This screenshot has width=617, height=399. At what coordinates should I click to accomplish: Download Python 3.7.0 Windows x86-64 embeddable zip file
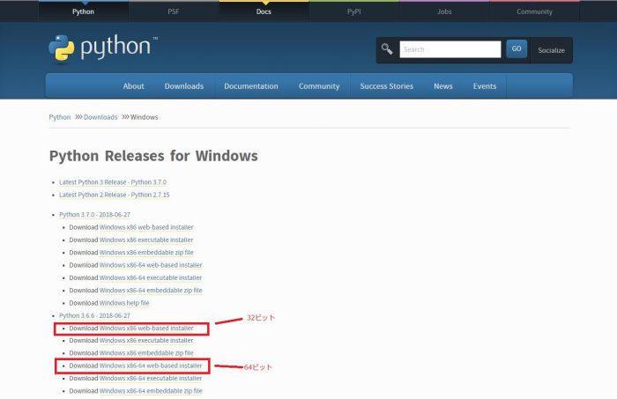151,290
